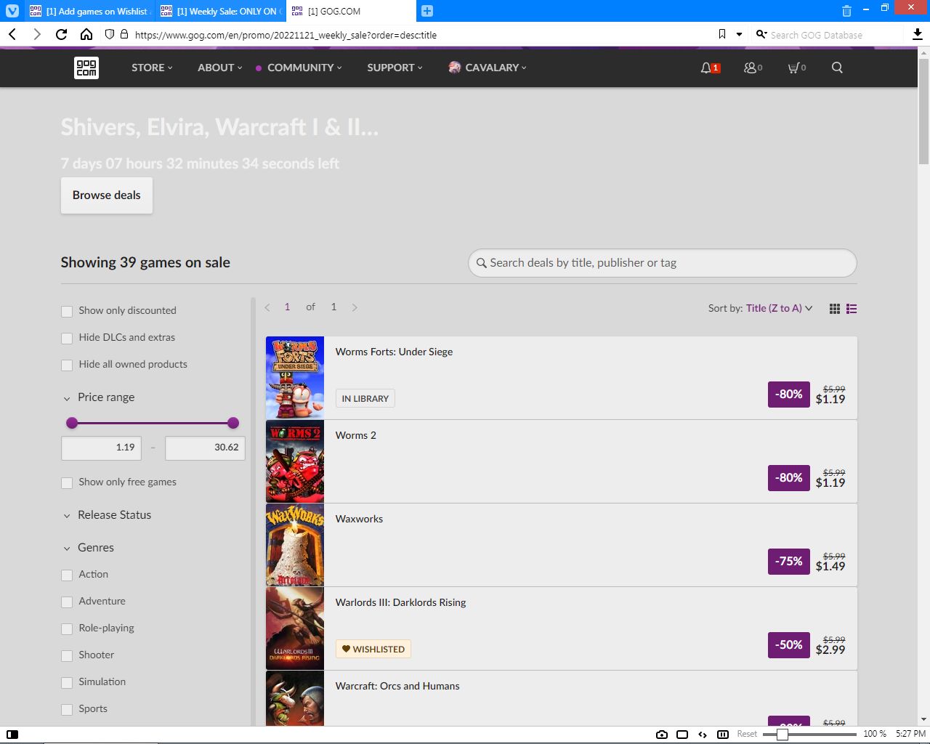Check the Role-playing genre filter
930x744 pixels.
click(x=67, y=628)
